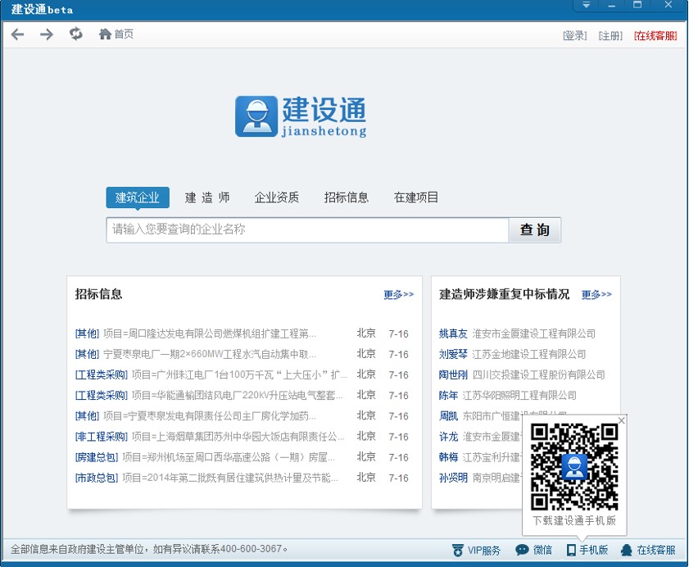This screenshot has width=698, height=567.
Task: Open the 首页 home button
Action: (x=116, y=34)
